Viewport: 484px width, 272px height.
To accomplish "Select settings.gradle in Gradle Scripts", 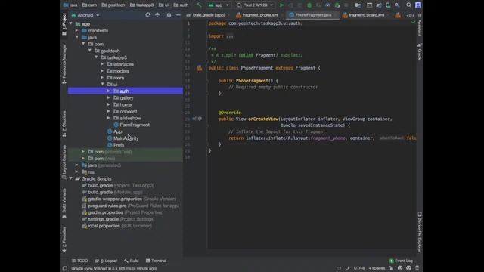I will coord(118,219).
